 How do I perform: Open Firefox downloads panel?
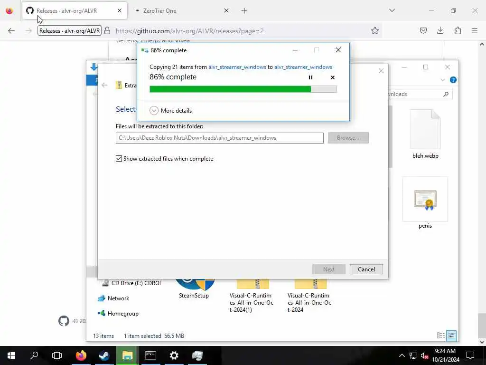click(440, 30)
